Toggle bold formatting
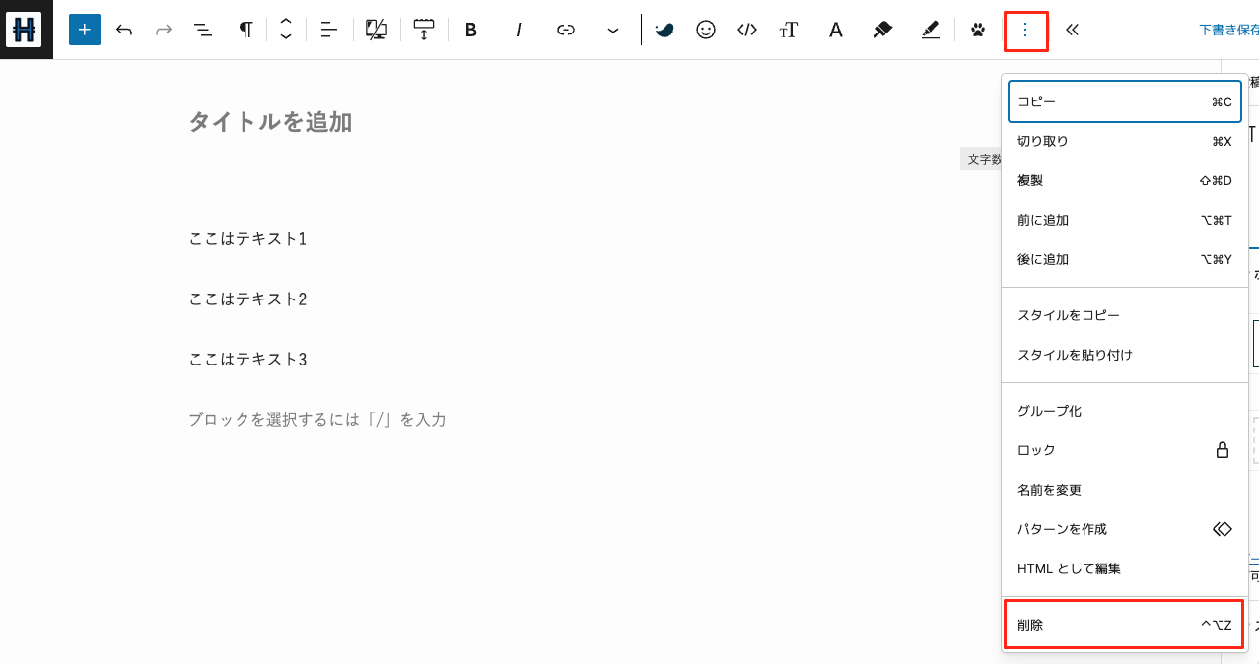This screenshot has width=1259, height=664. tap(471, 30)
